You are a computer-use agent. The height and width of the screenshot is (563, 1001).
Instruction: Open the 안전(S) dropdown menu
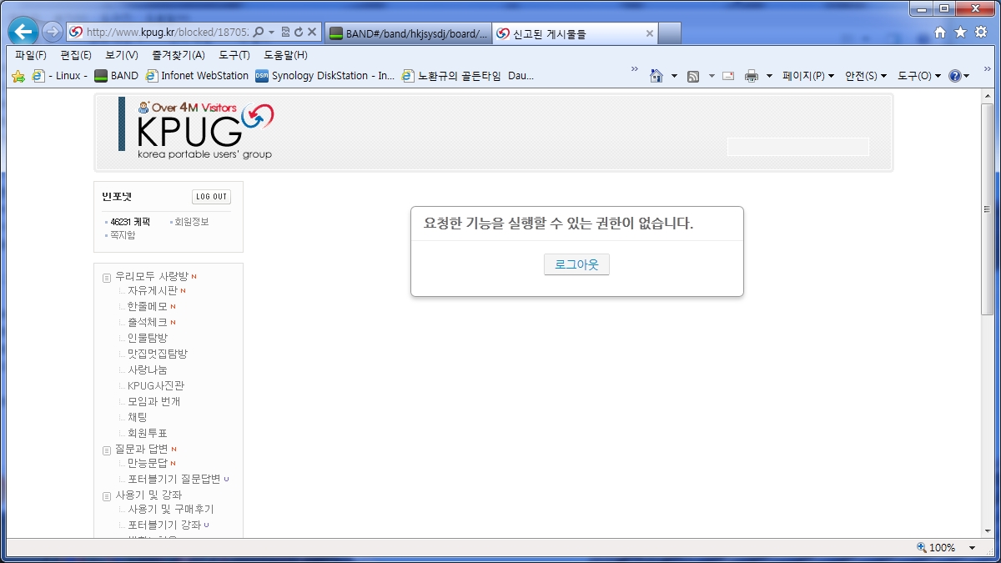866,76
